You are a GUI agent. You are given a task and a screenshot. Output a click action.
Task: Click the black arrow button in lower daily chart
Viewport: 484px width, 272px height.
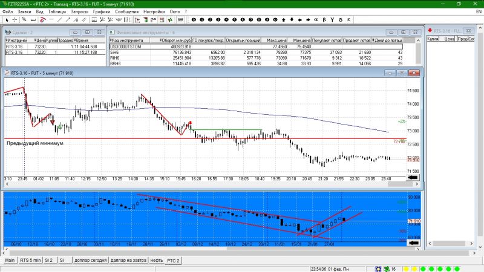tap(414, 243)
